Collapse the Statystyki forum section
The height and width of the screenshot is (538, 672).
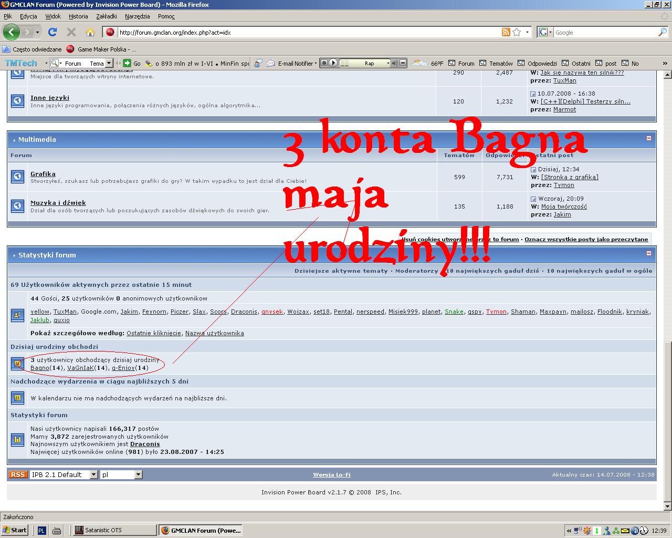click(649, 254)
